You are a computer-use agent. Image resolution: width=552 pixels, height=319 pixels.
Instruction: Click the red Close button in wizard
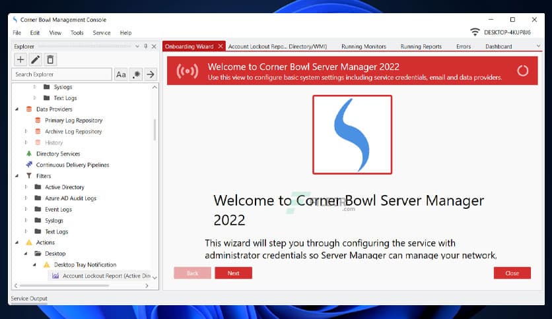pyautogui.click(x=512, y=273)
